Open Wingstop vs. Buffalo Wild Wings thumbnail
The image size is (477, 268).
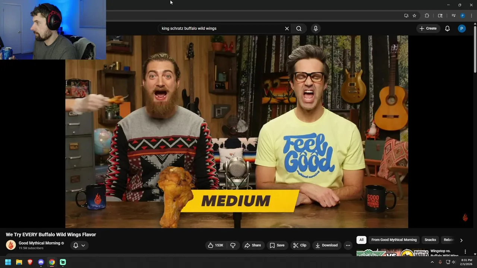pos(392,253)
